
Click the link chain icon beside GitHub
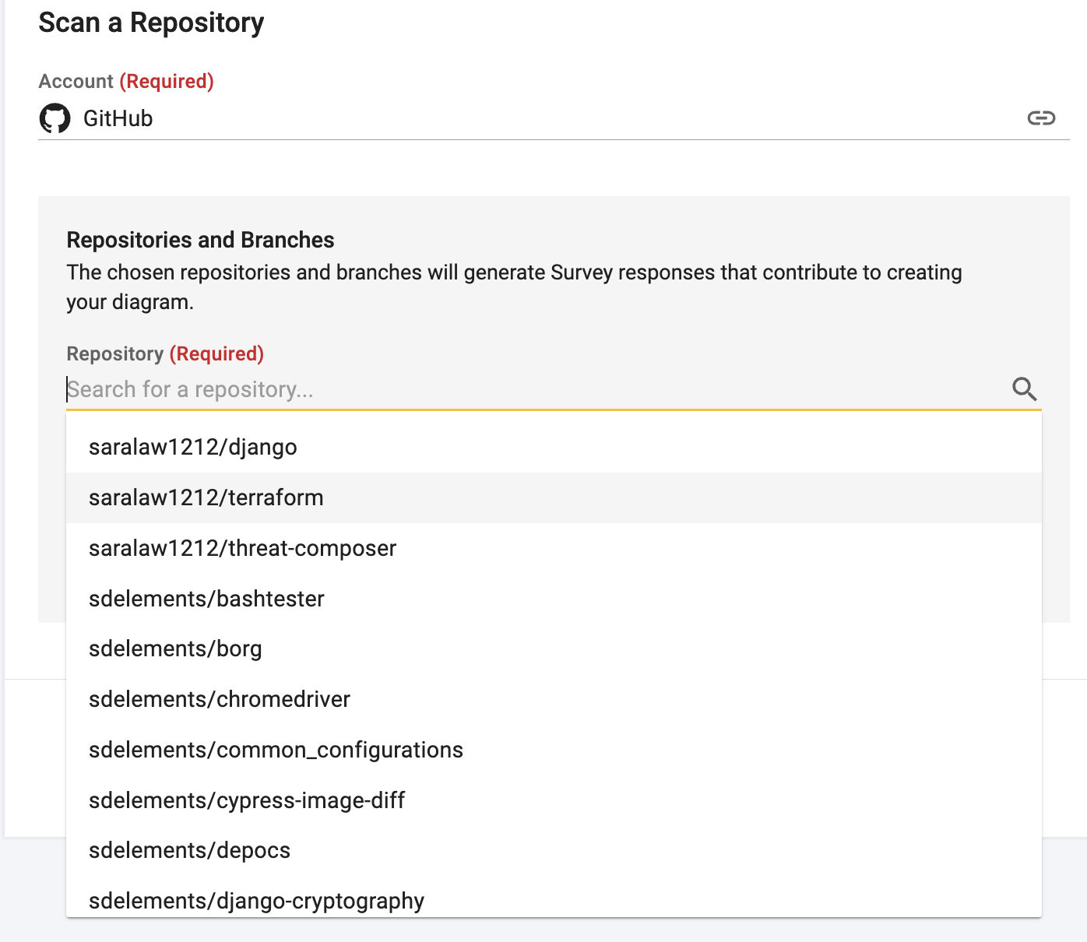point(1041,118)
